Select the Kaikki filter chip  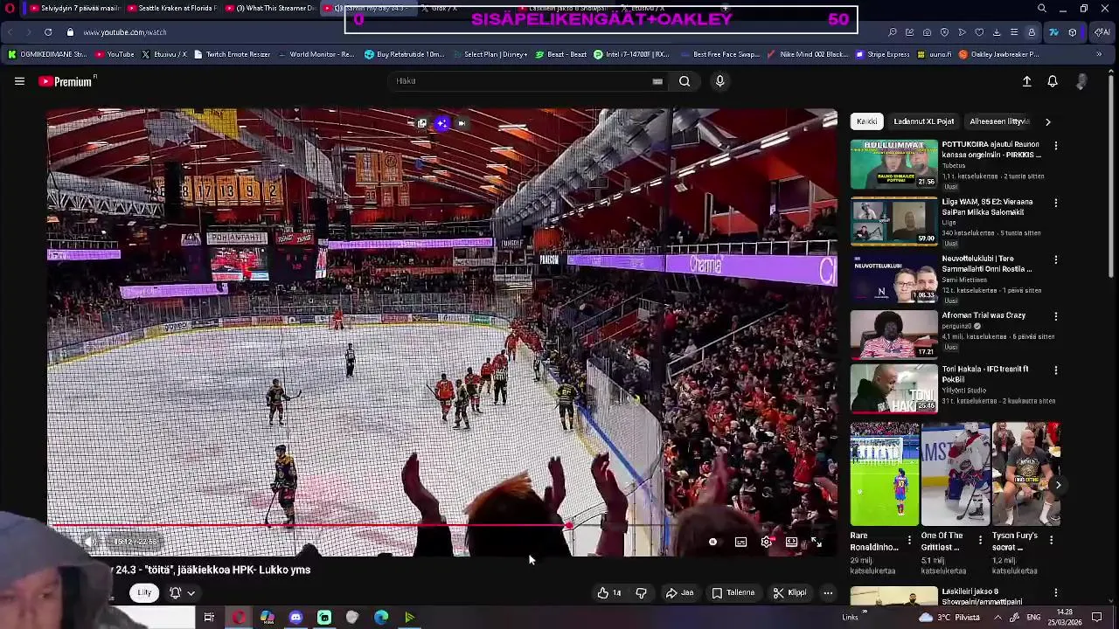pos(866,121)
